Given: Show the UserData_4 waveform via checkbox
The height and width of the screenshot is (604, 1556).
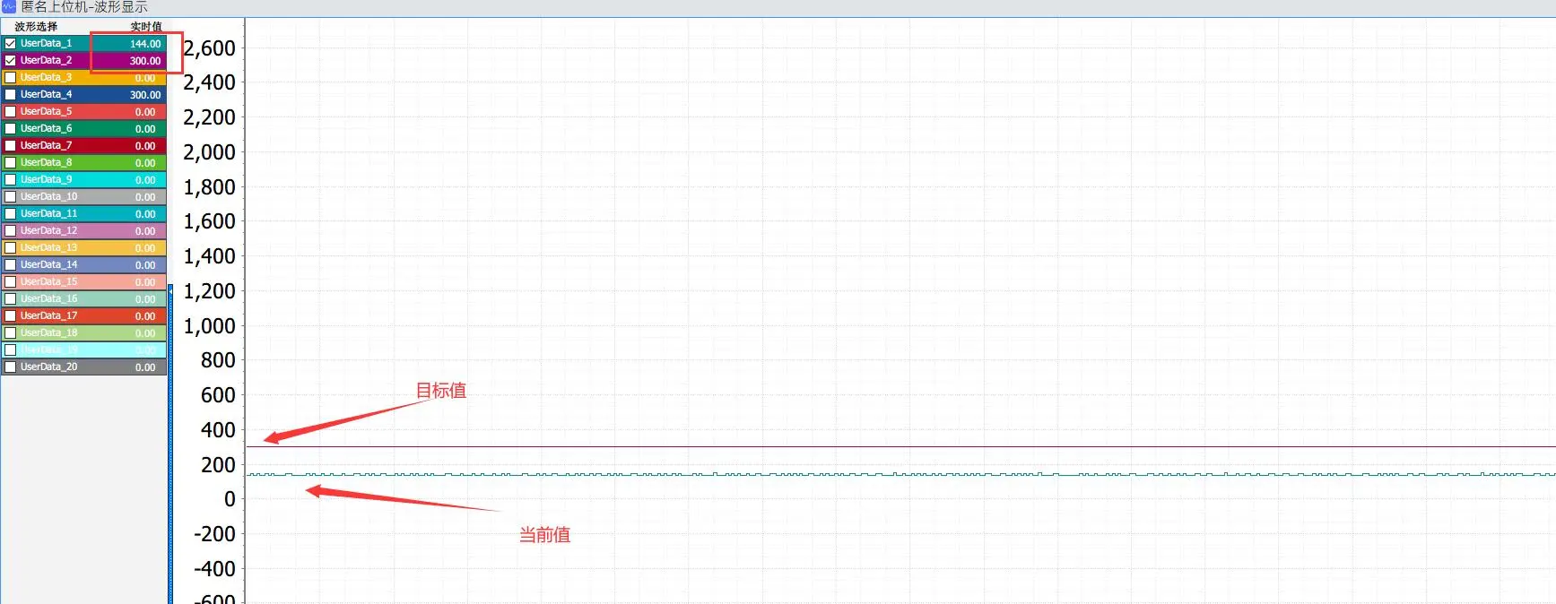Looking at the screenshot, I should point(11,94).
